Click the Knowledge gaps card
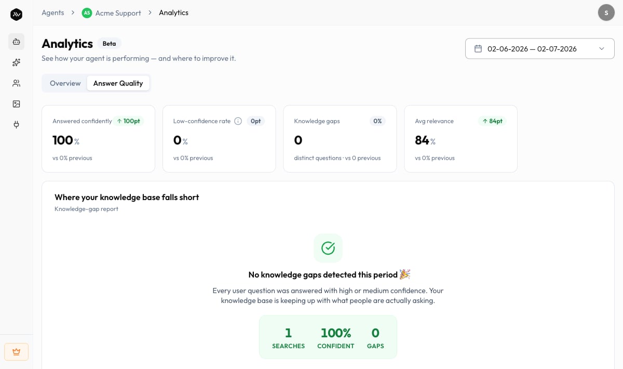The height and width of the screenshot is (369, 623). click(x=340, y=139)
